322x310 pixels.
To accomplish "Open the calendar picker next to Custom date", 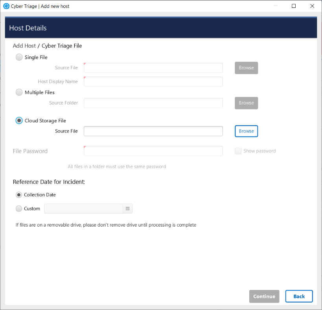I will [x=127, y=209].
